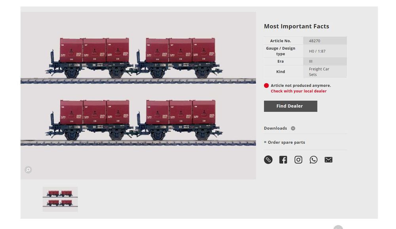
Task: Click the gray circular button at page bottom
Action: [338, 227]
